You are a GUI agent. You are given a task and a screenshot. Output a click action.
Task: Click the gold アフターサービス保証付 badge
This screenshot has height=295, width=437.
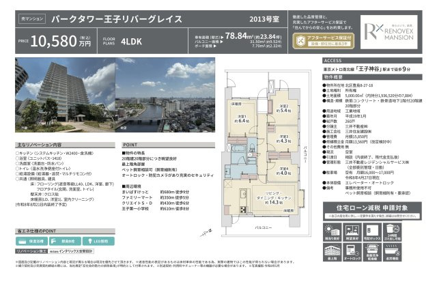323,41
